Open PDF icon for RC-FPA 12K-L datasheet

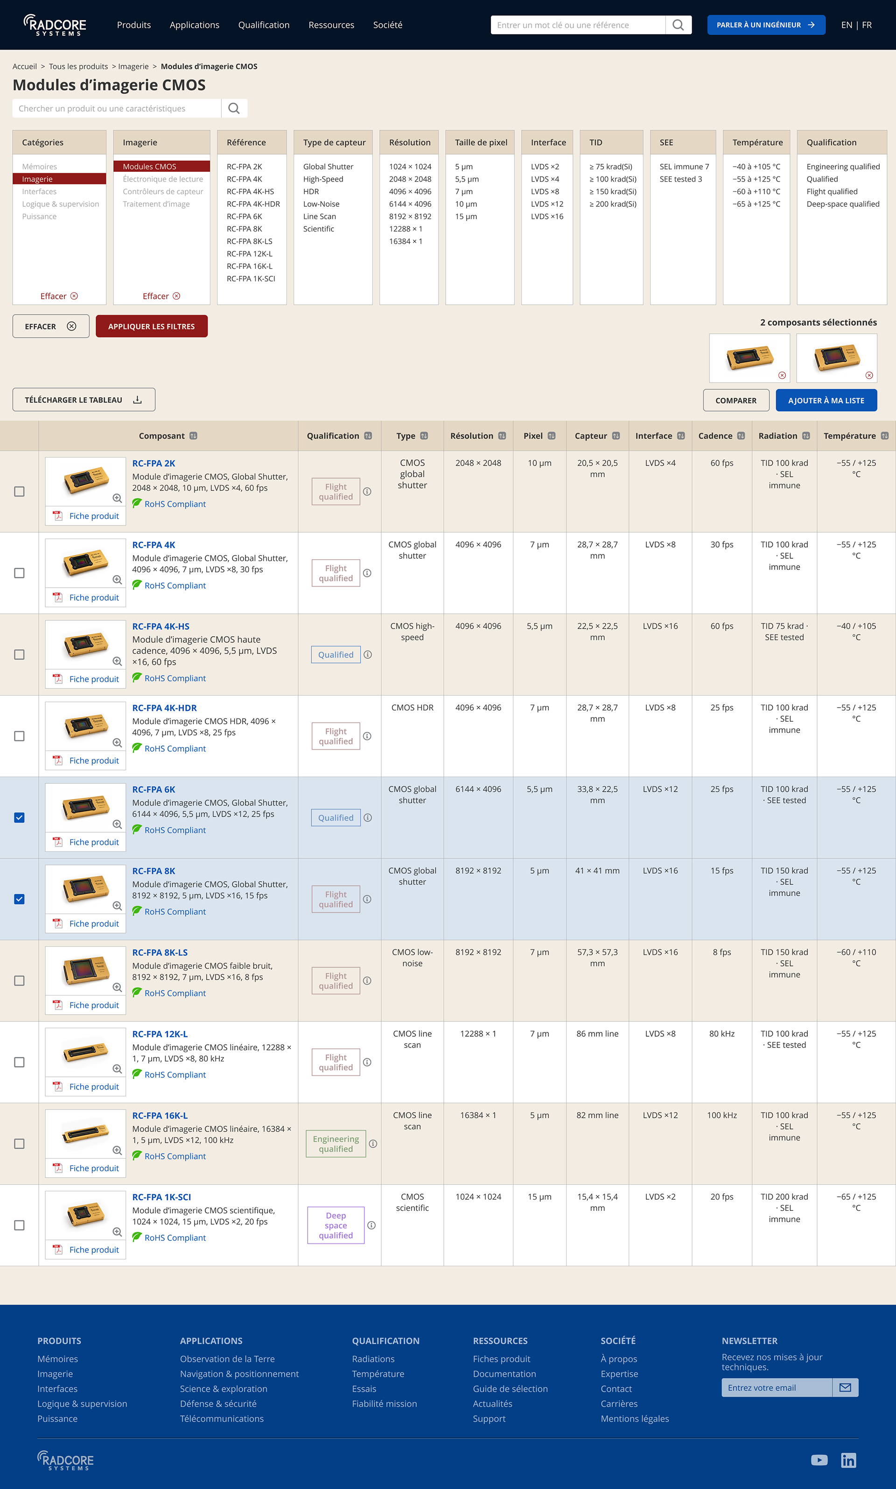(58, 1086)
